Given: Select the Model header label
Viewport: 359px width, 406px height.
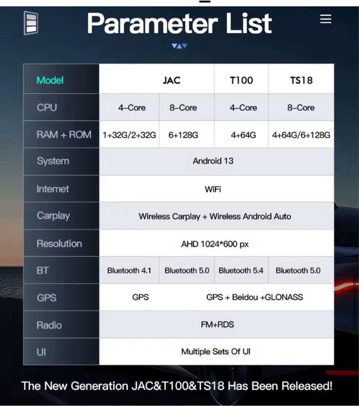Looking at the screenshot, I should point(50,80).
